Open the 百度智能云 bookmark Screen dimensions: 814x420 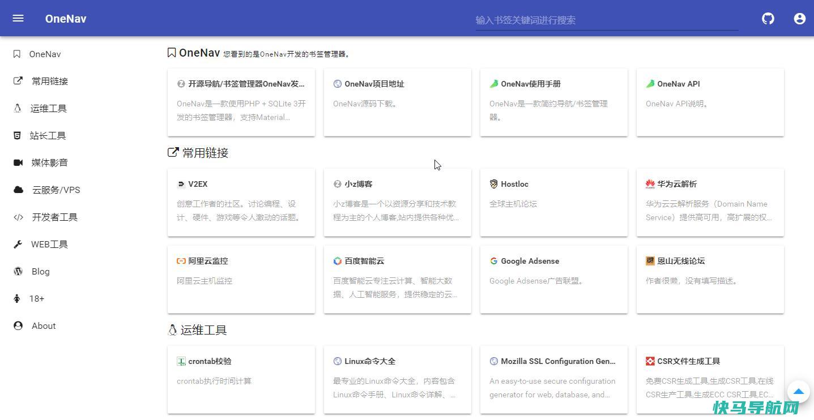click(x=398, y=280)
